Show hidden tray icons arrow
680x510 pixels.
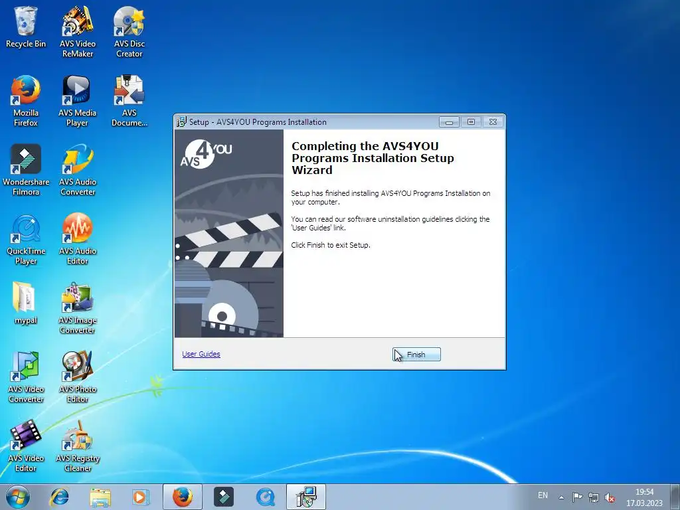tap(561, 497)
